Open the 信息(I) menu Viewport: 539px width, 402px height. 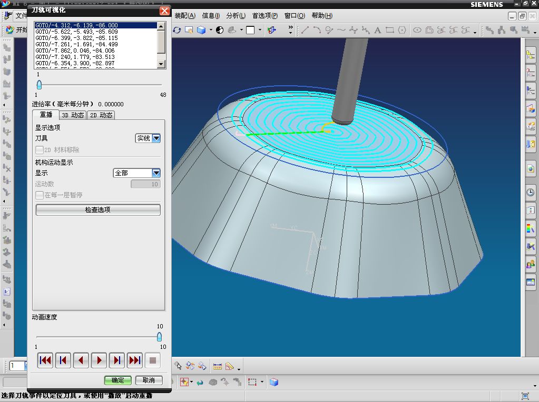point(211,15)
